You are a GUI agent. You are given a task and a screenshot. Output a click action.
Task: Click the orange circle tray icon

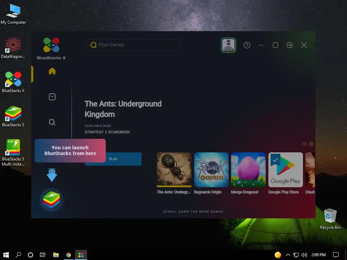click(278, 255)
